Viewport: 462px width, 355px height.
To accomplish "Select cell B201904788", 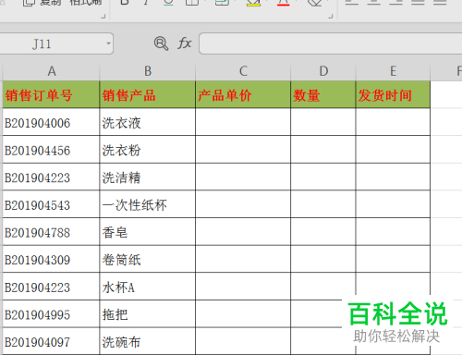I will pyautogui.click(x=51, y=232).
